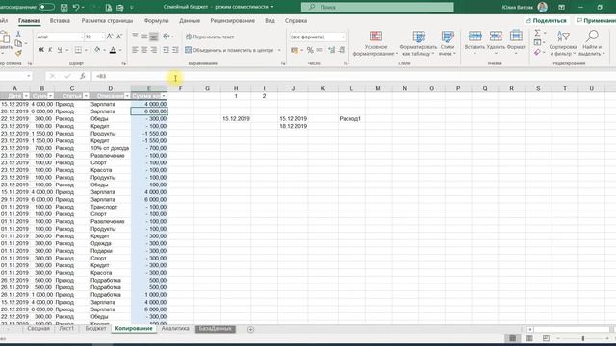The width and height of the screenshot is (616, 346).
Task: Open the Arial font name dropdown
Action: coord(82,37)
